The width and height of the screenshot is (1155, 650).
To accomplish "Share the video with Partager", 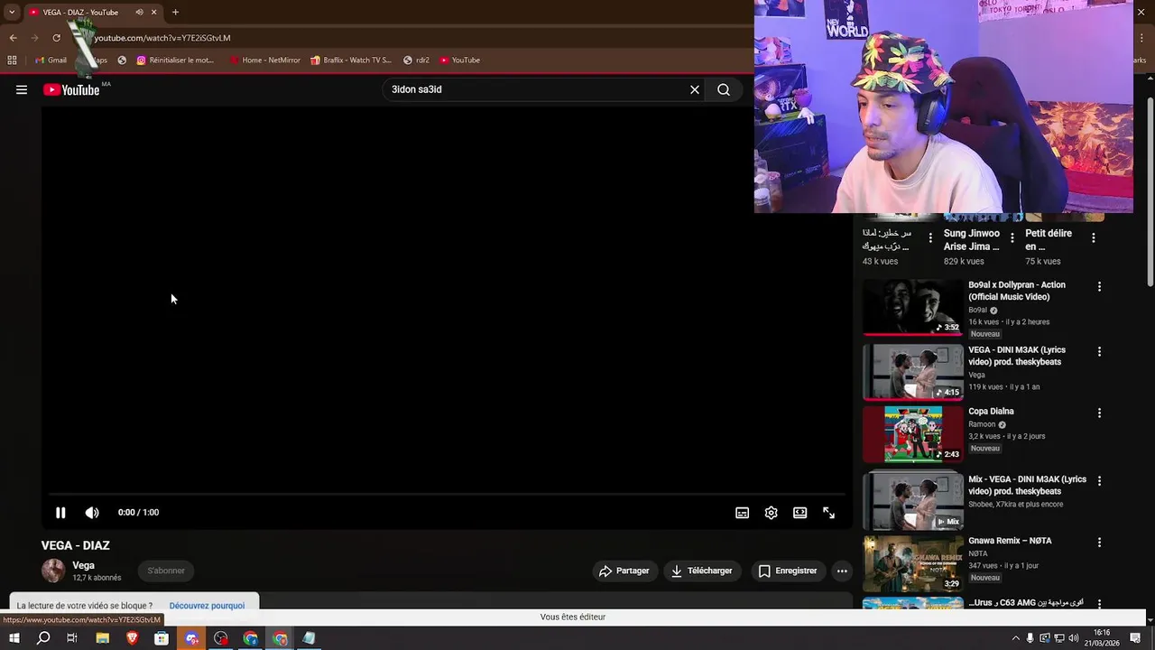I will pyautogui.click(x=624, y=571).
